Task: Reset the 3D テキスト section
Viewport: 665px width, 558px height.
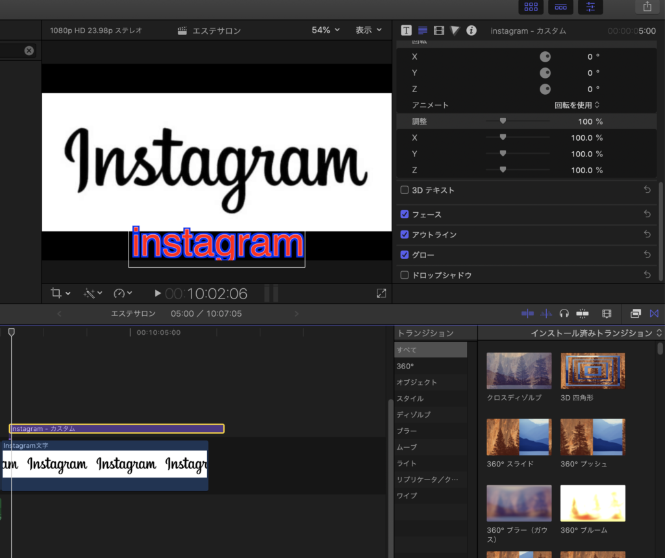Action: point(647,190)
